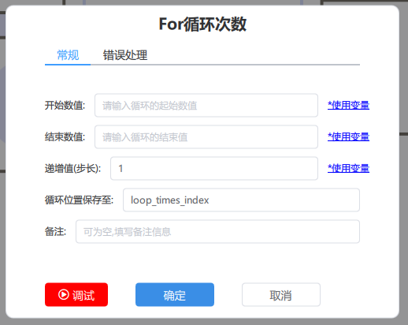Click the play icon on the 调试 button
The image size is (408, 325).
pos(63,294)
